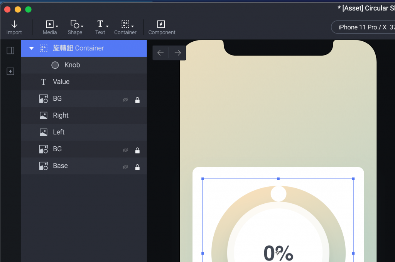Open the iPhone 11 Pro device selector
395x262 pixels.
click(x=363, y=27)
